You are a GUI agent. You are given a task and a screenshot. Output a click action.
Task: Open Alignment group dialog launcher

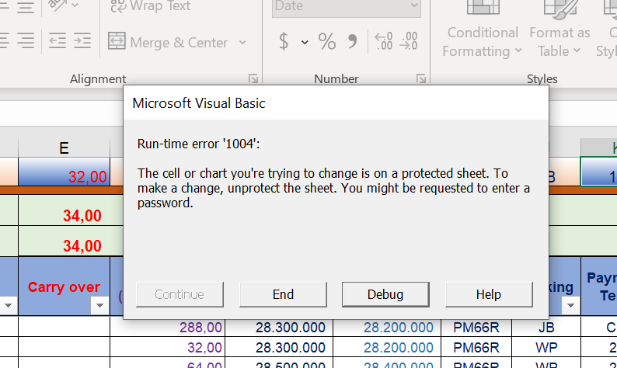253,79
